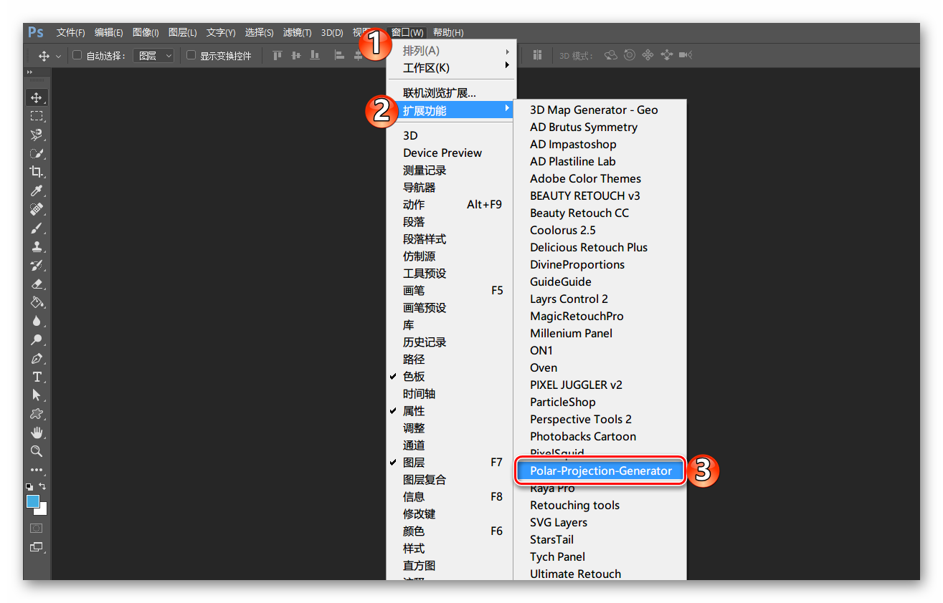The height and width of the screenshot is (603, 943).
Task: Click align top edges icon in options bar
Action: point(278,55)
